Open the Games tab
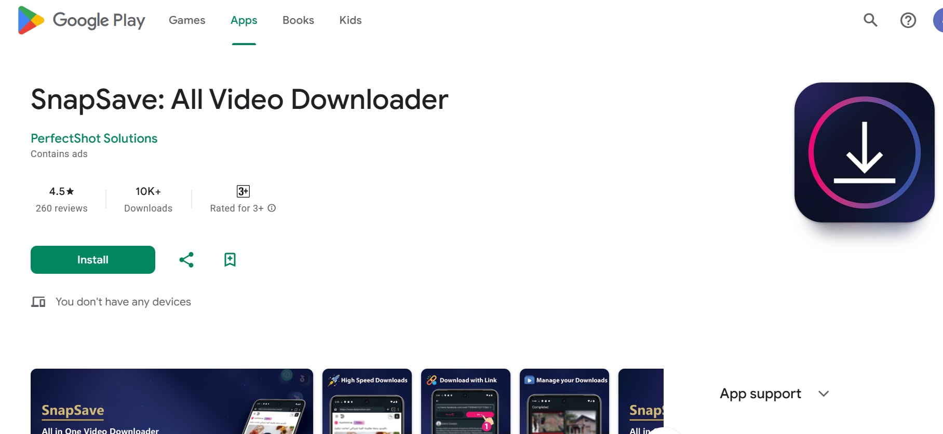The image size is (943, 434). 187,20
